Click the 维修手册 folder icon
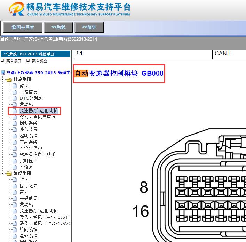Image resolution: width=246 pixels, height=242 pixels. [9, 174]
